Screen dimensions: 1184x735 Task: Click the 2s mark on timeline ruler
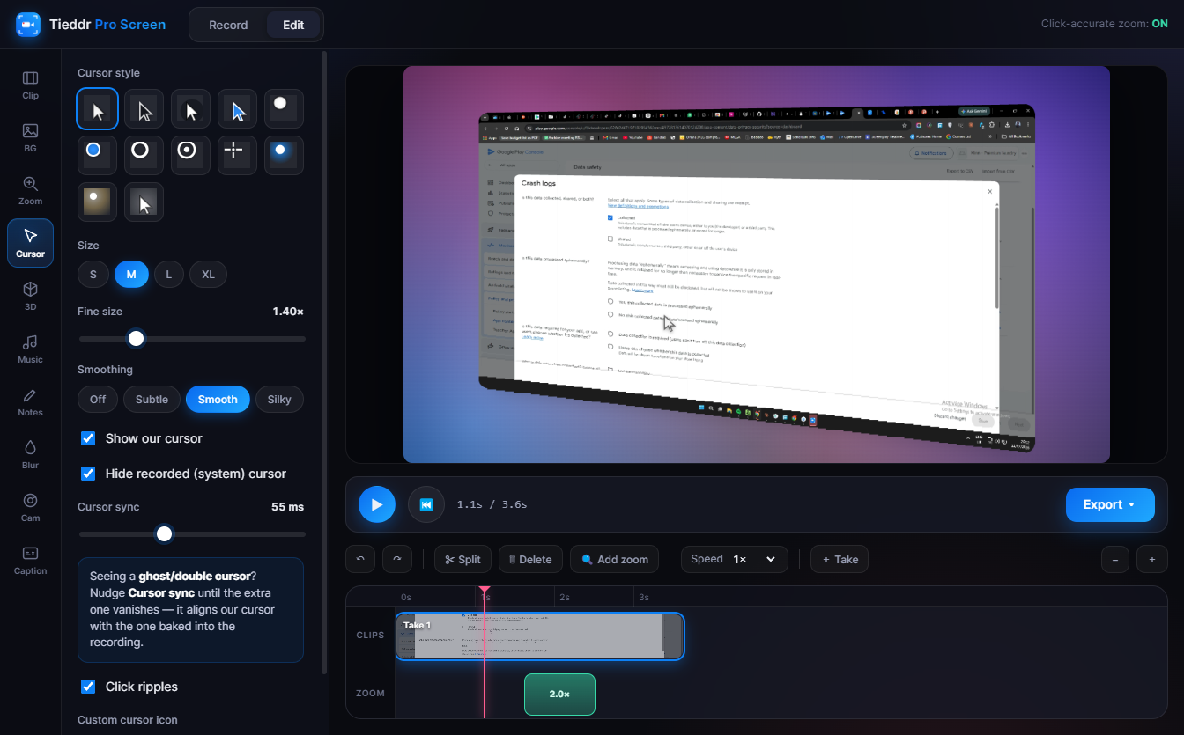coord(564,597)
